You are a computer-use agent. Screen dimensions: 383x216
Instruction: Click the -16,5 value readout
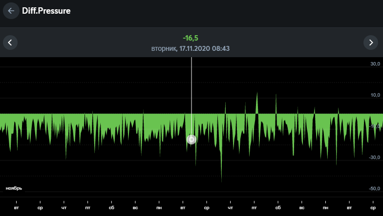[x=191, y=38]
